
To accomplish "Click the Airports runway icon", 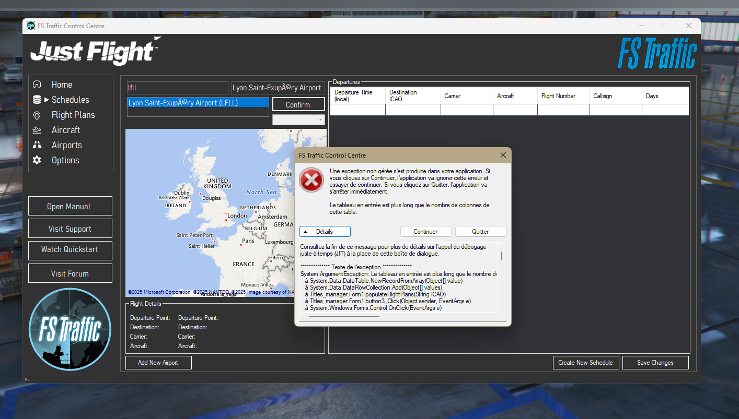I will click(37, 145).
